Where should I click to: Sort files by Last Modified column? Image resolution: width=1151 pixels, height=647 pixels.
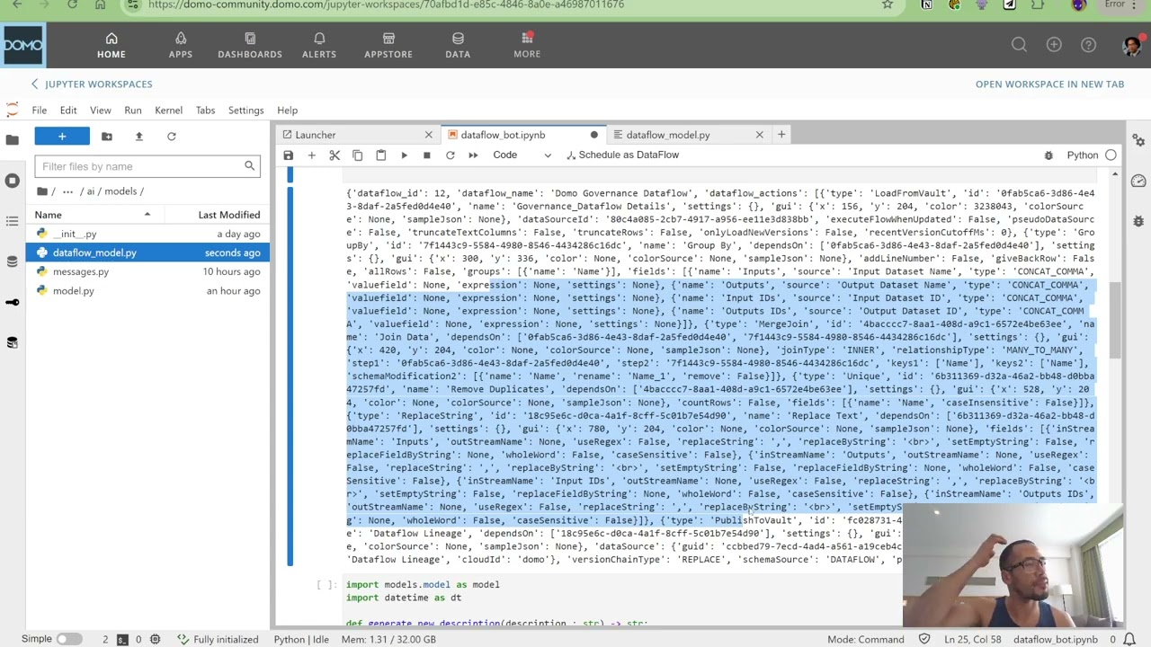click(x=229, y=215)
